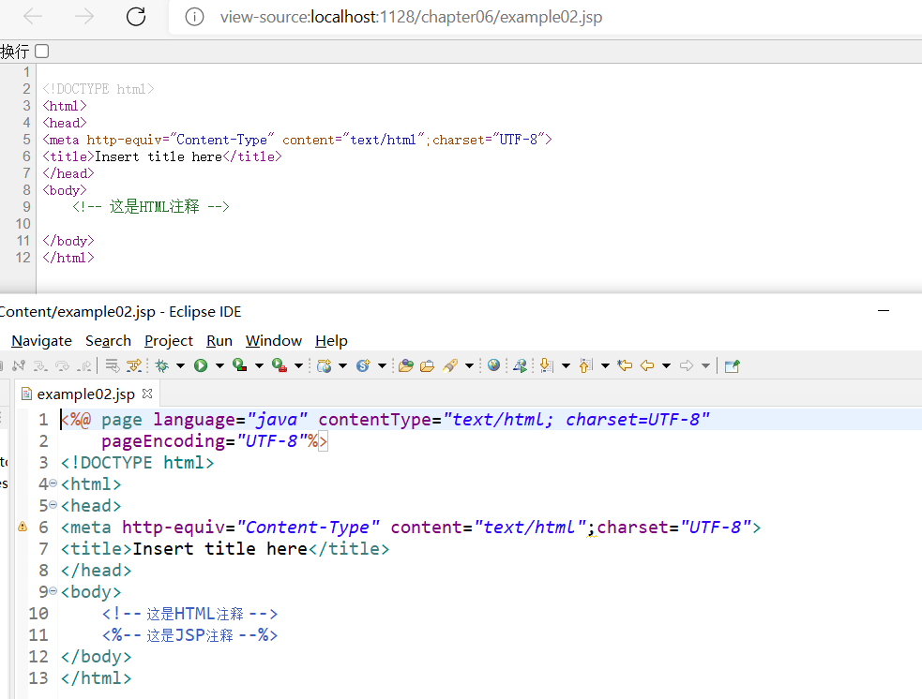This screenshot has width=922, height=699.
Task: Click the Last Edit Location icon
Action: tap(625, 366)
